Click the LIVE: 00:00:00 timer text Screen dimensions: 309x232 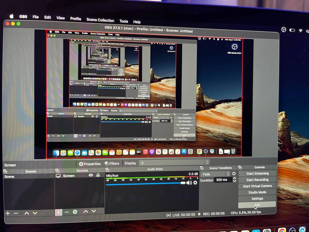(x=184, y=215)
